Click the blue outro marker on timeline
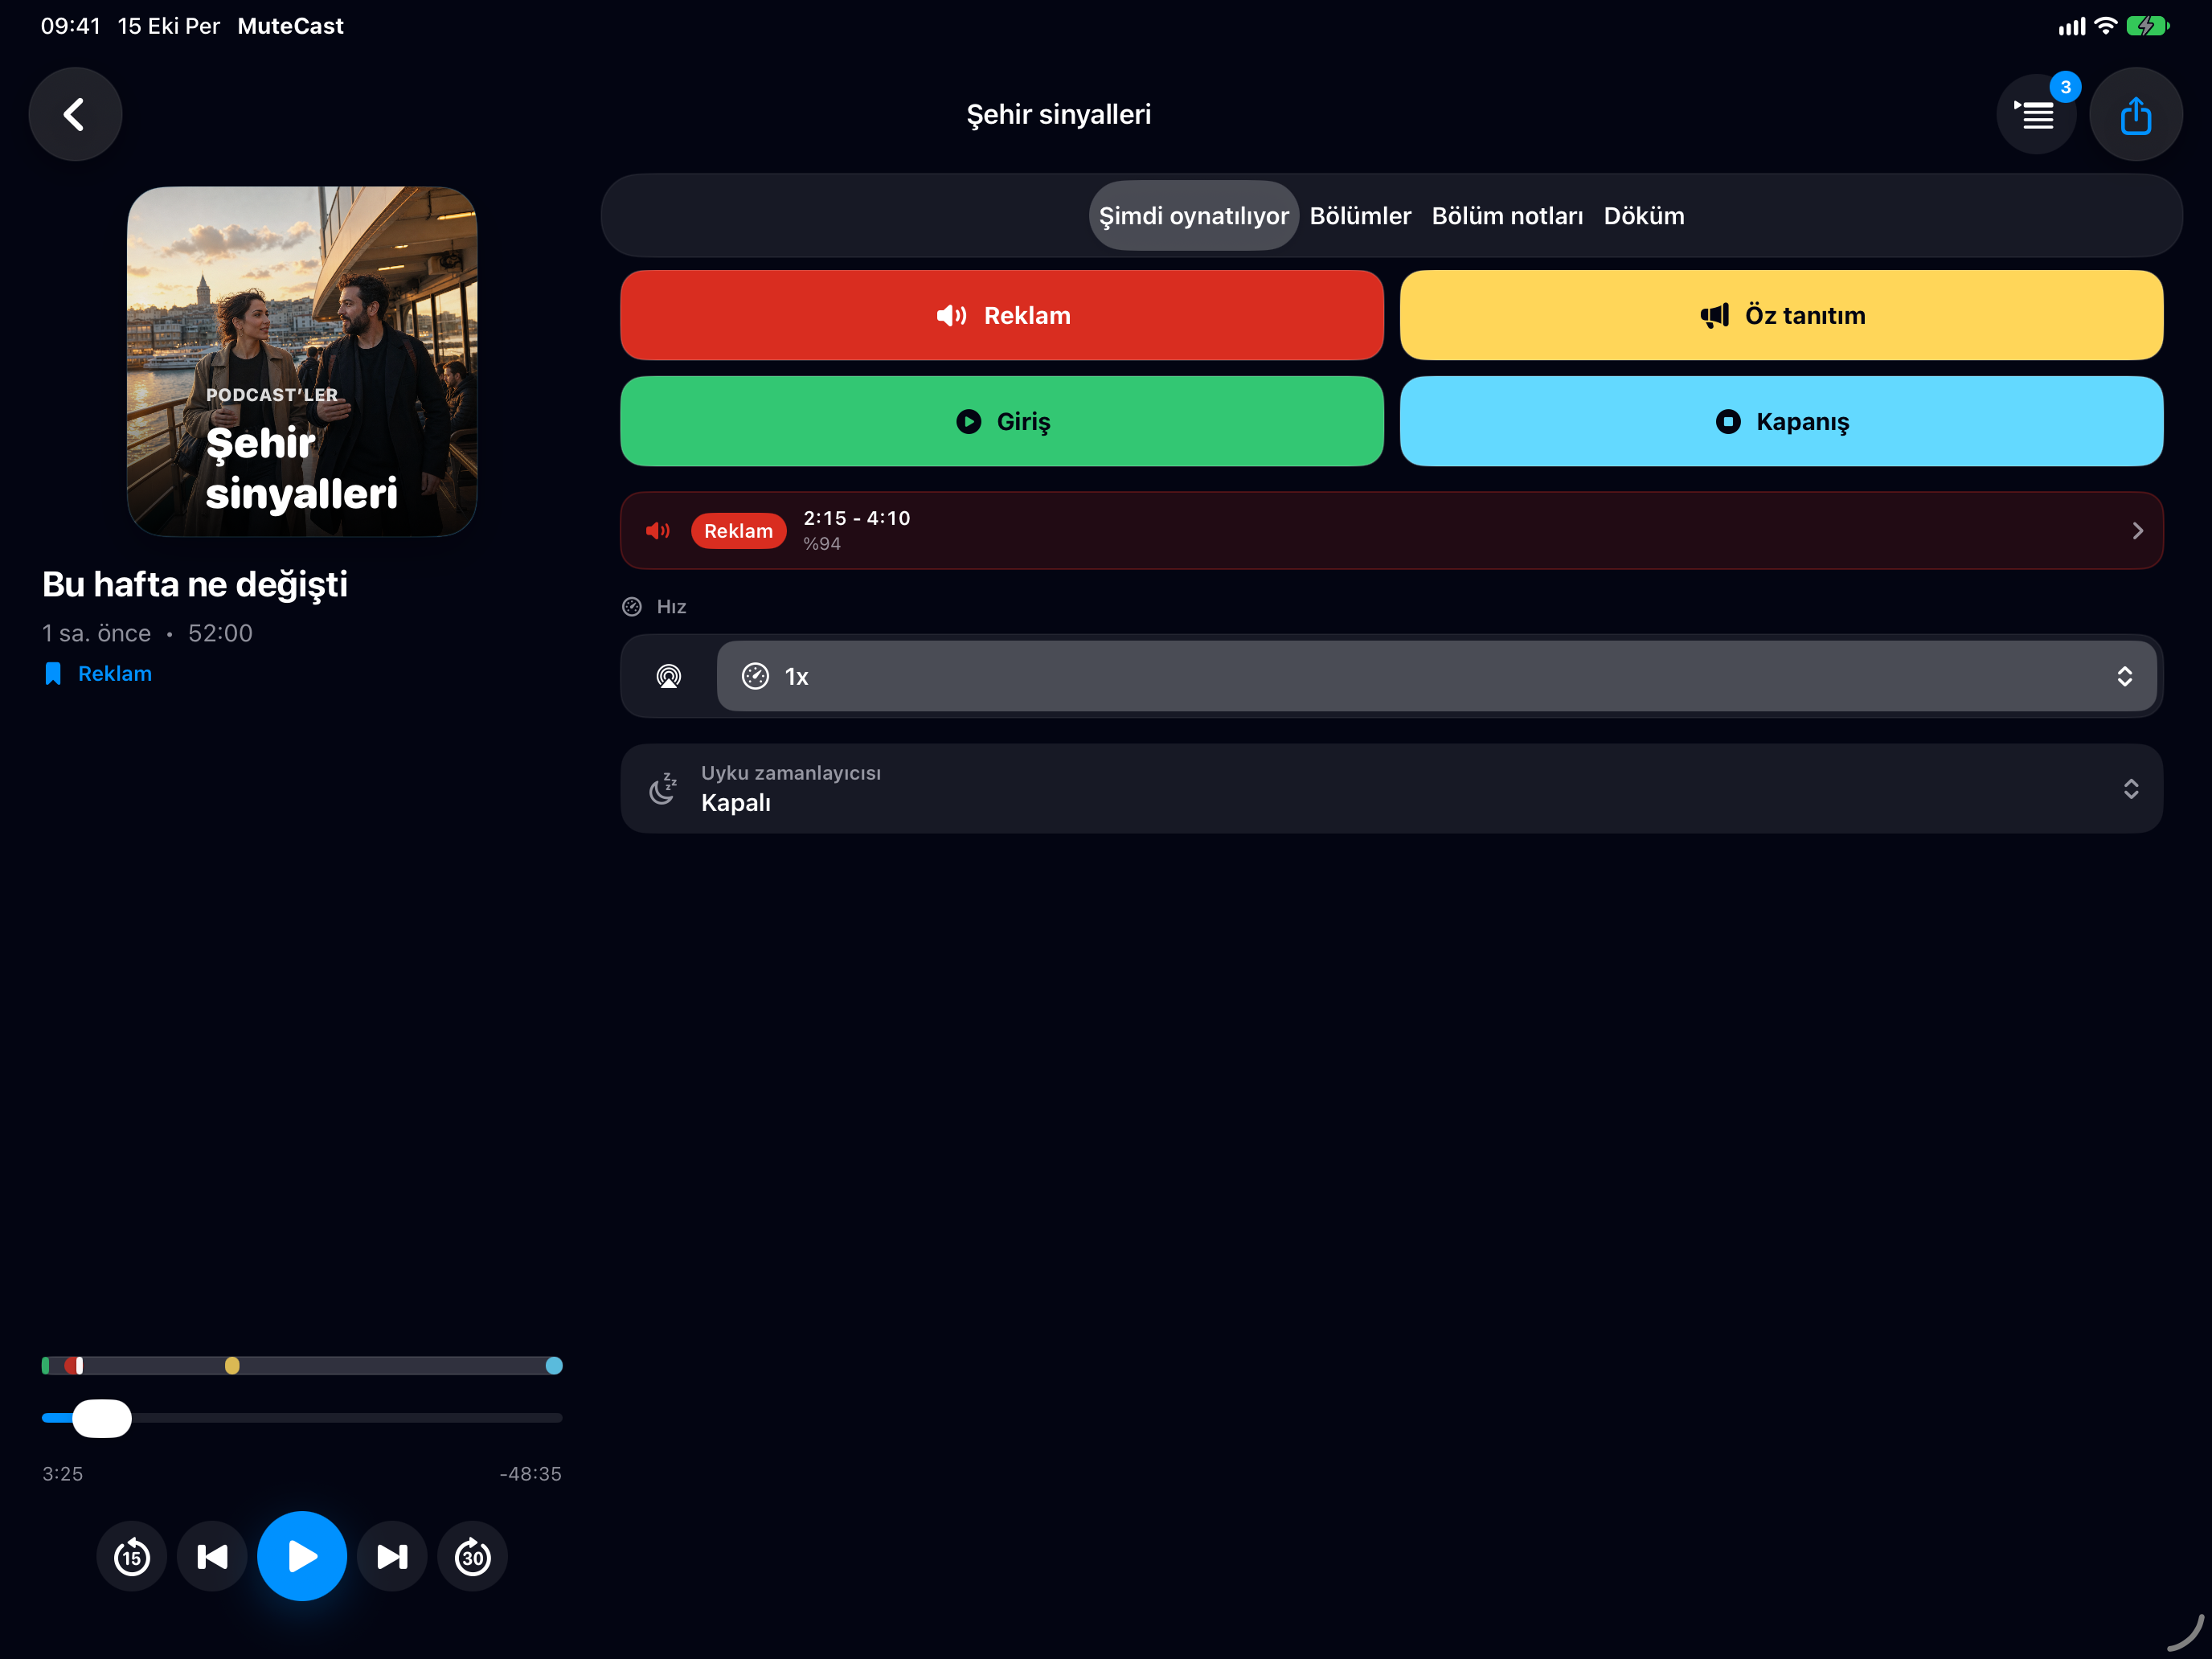The width and height of the screenshot is (2212, 1659). click(x=554, y=1365)
